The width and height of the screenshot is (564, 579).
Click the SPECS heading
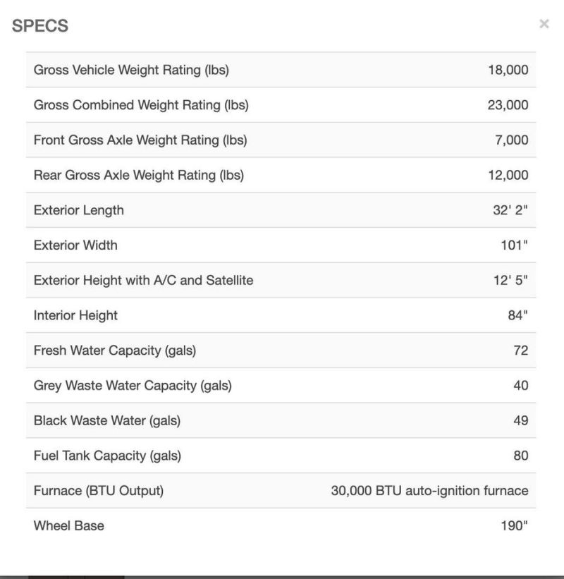pos(40,26)
